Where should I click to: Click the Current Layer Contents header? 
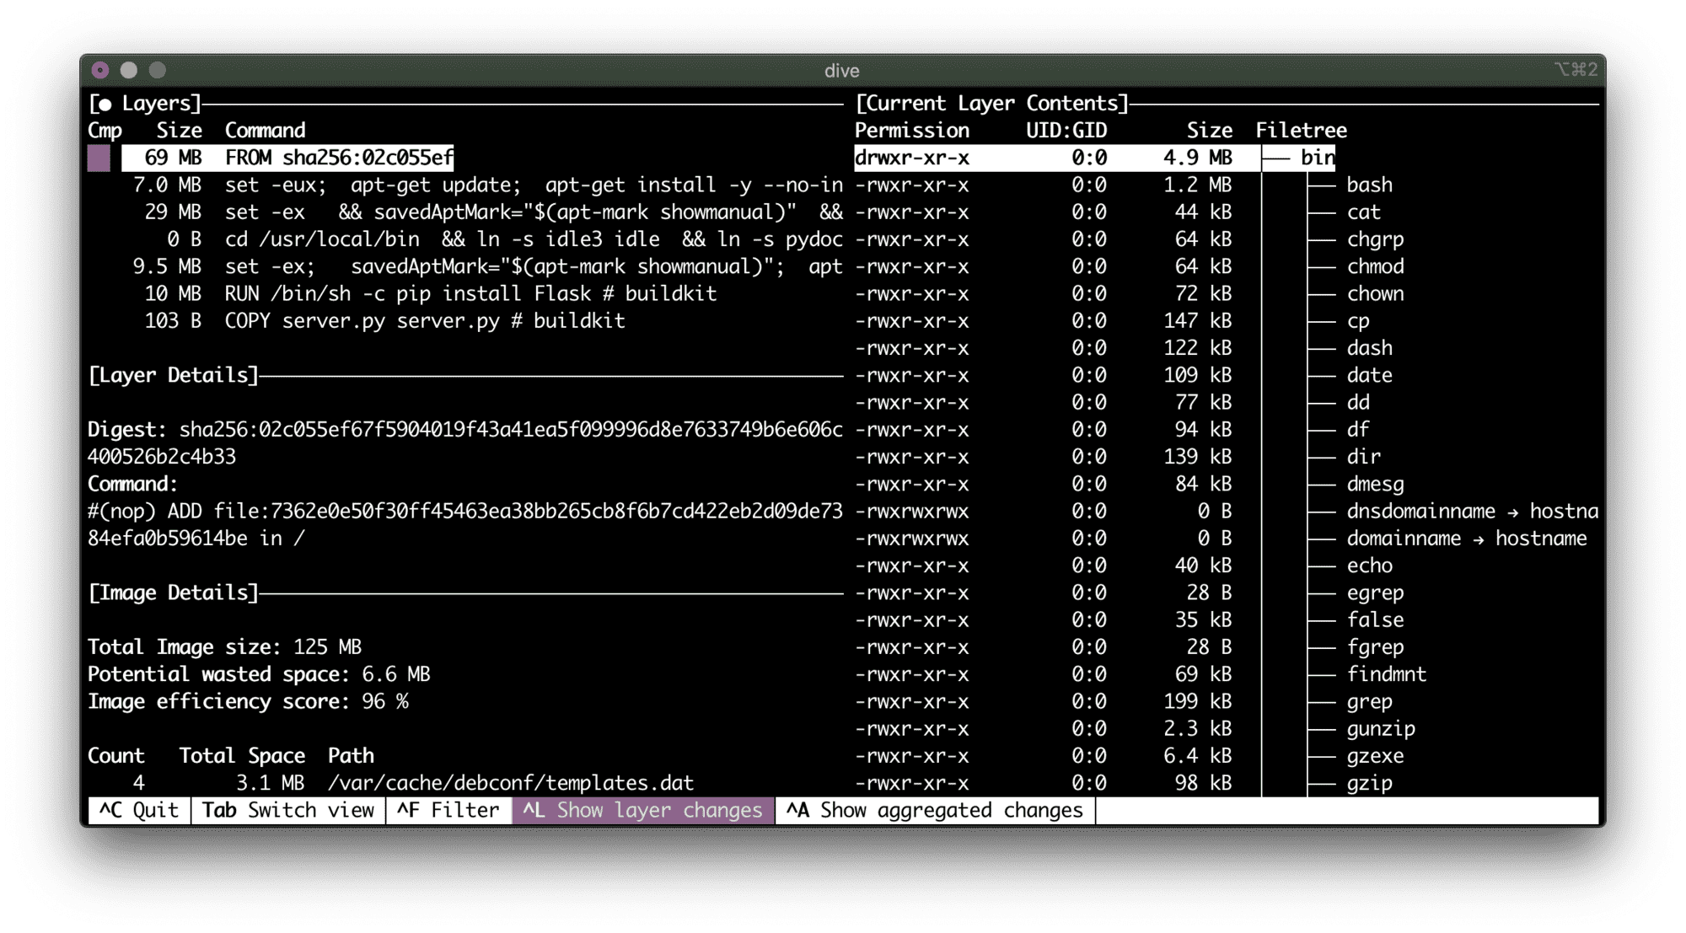coord(991,104)
